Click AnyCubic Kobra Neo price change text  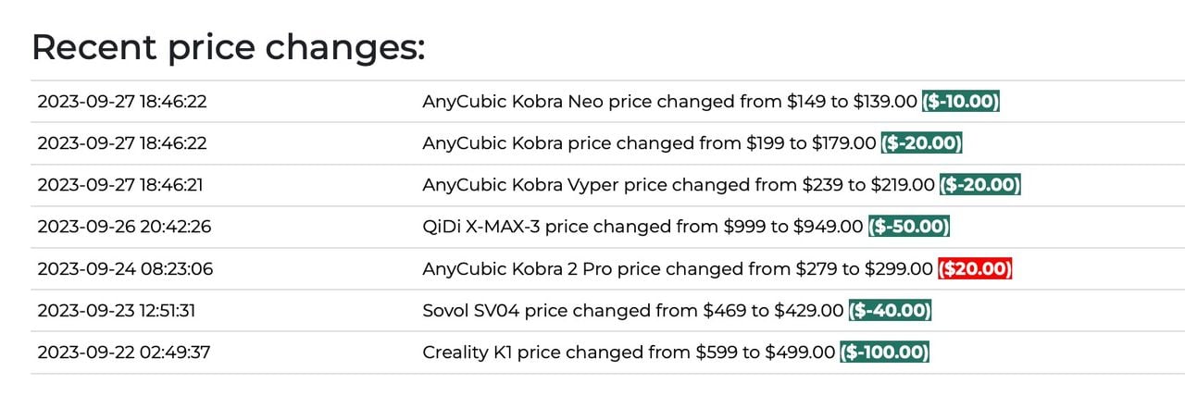tap(669, 101)
